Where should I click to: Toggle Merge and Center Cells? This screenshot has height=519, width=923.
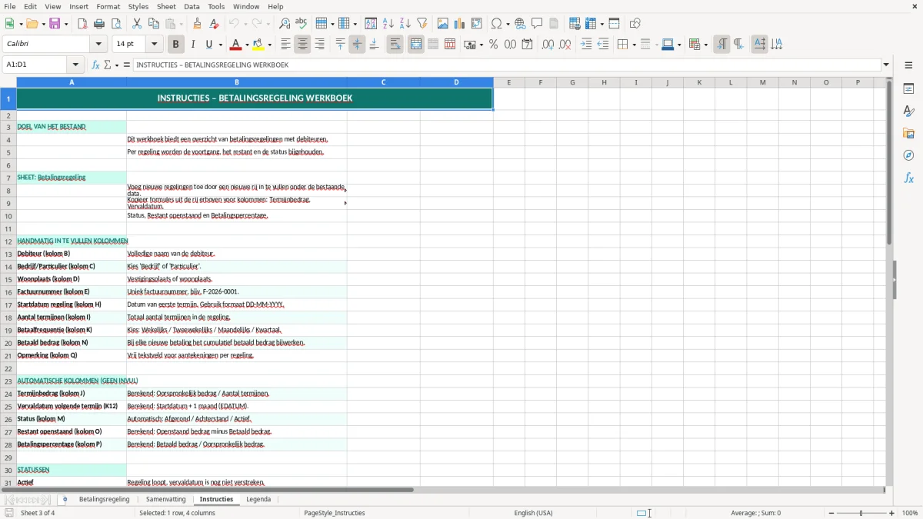tap(416, 45)
